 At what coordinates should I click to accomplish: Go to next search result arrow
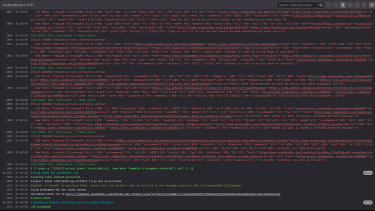click(336, 5)
